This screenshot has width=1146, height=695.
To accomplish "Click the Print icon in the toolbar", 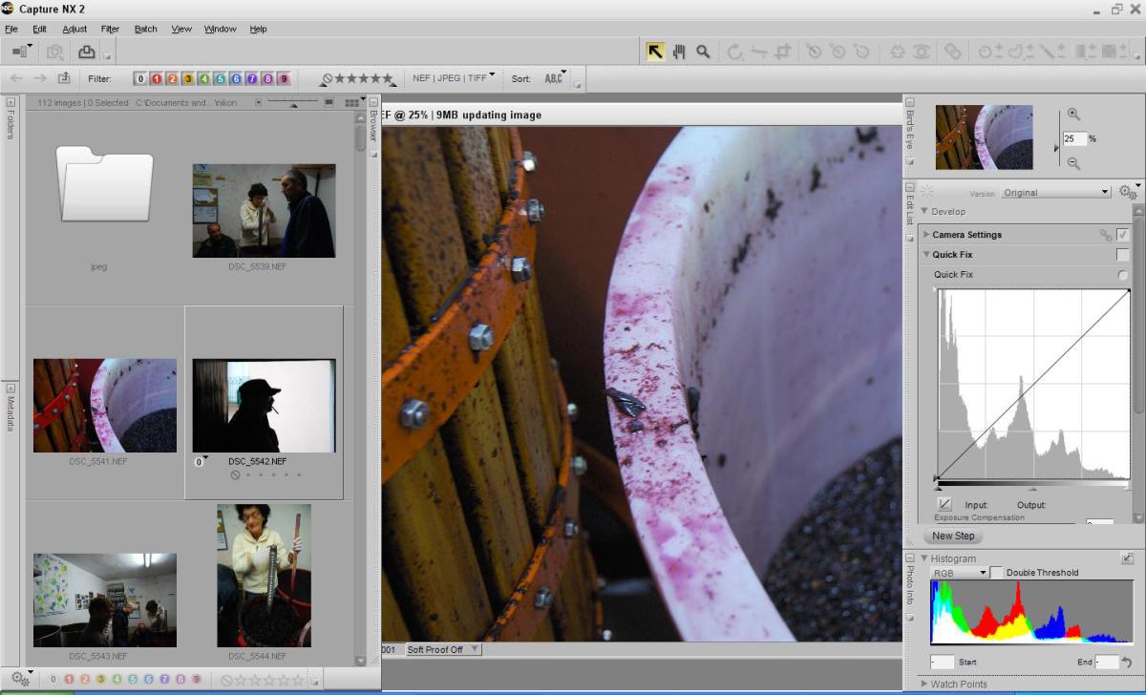I will point(87,52).
